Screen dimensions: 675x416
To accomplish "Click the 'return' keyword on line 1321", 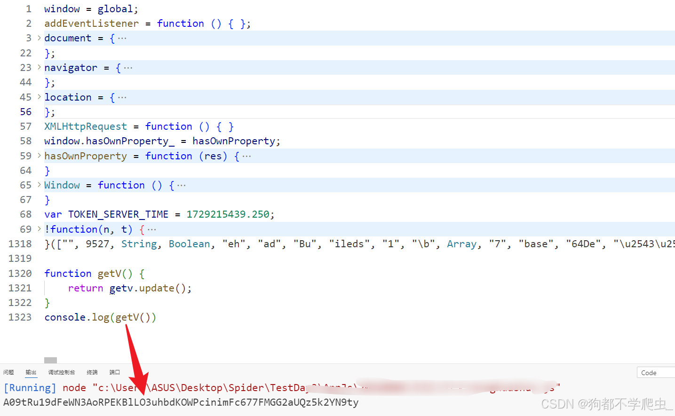I will 86,288.
